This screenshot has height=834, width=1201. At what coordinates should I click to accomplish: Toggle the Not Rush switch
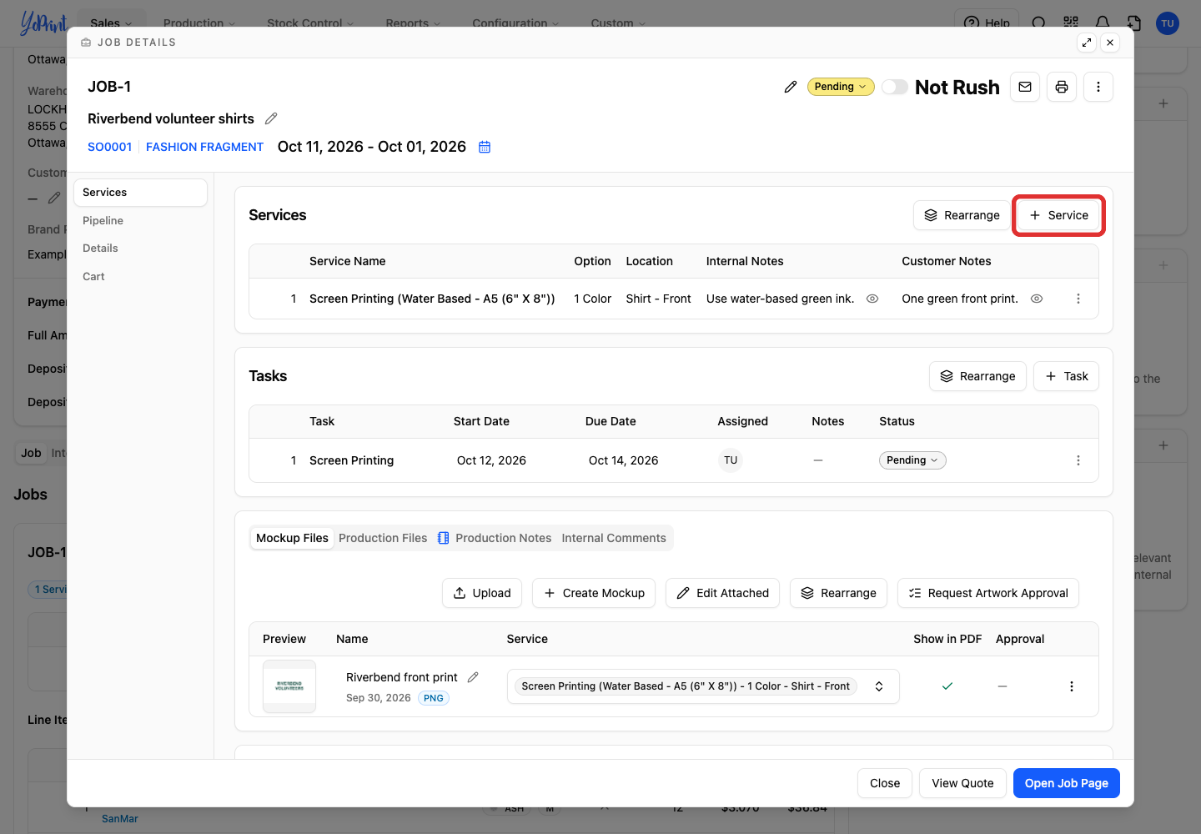click(895, 87)
